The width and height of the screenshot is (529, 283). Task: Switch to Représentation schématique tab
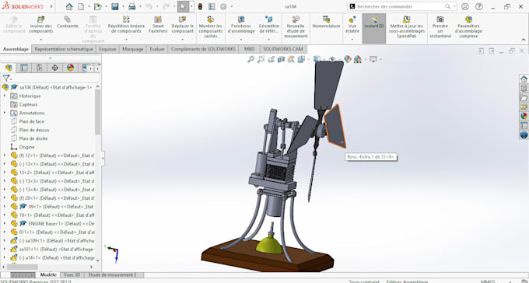coord(64,49)
